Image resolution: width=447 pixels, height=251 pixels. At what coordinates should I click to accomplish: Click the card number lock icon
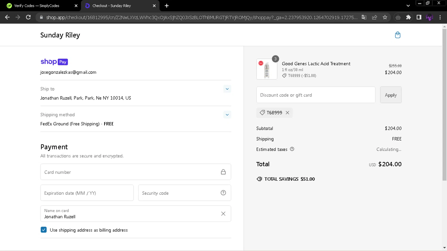click(223, 172)
